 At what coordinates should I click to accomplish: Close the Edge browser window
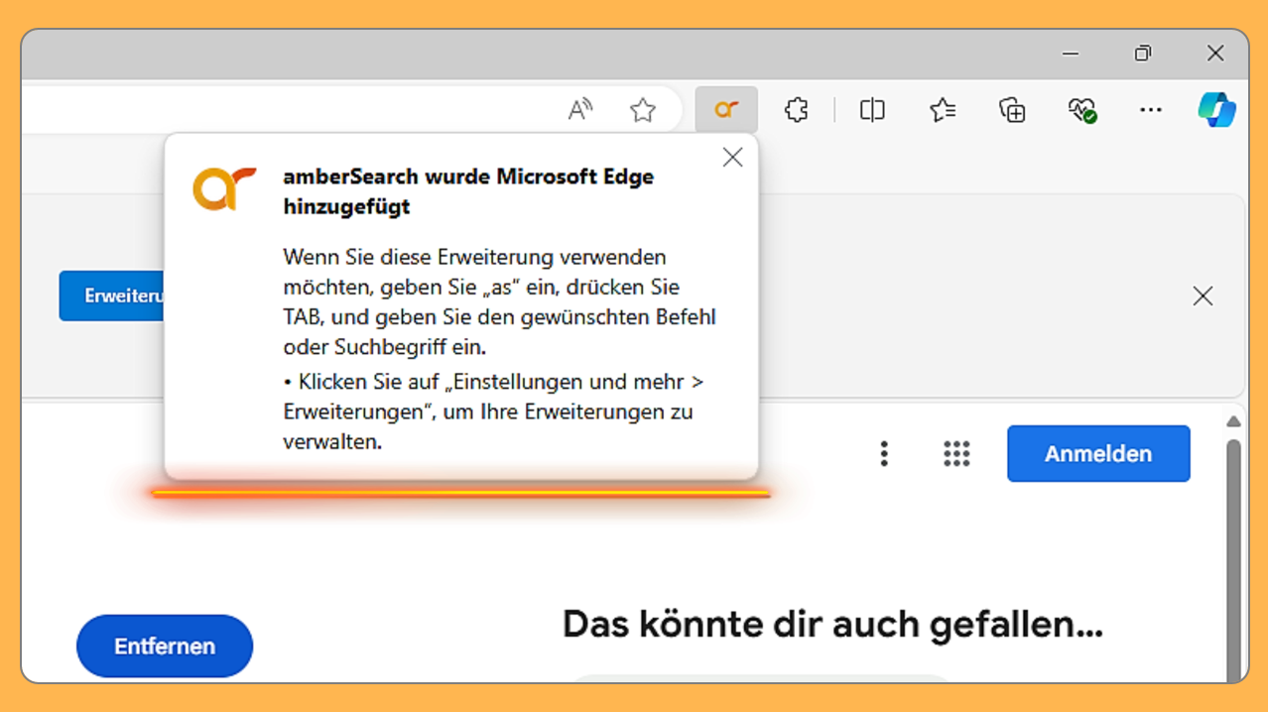pyautogui.click(x=1215, y=54)
